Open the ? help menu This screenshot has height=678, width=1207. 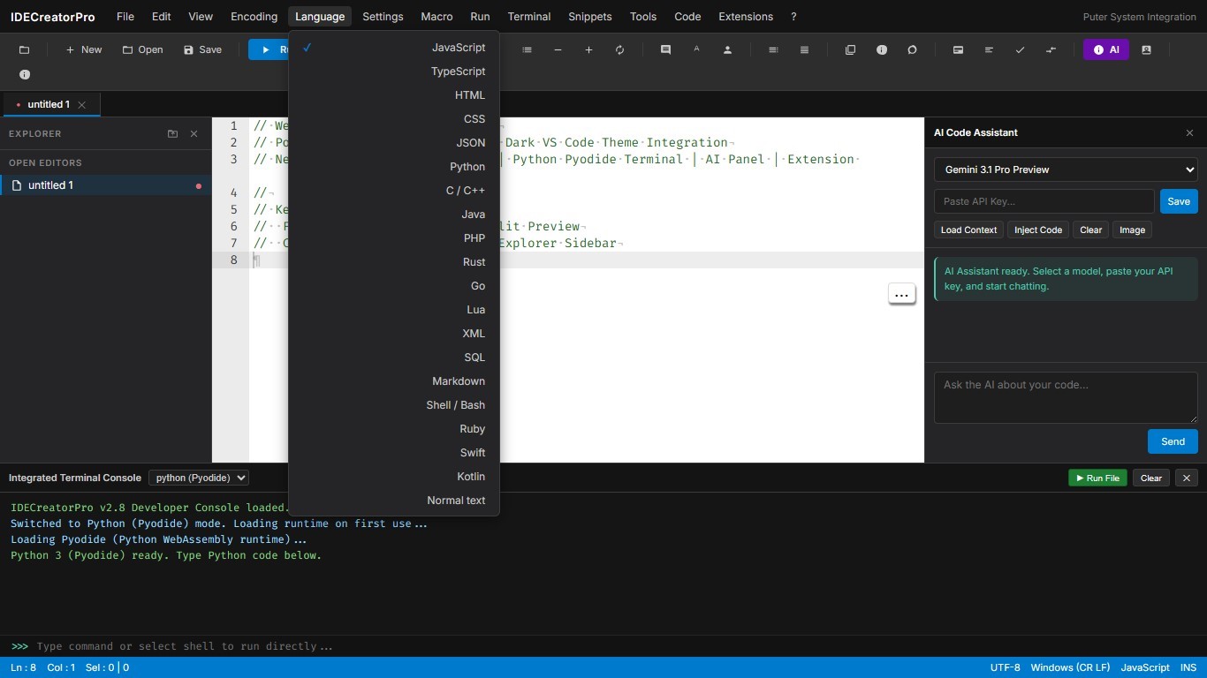tap(793, 17)
